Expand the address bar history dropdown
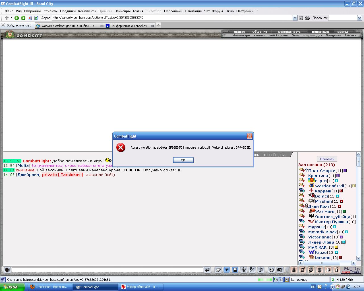This screenshot has width=364, height=291. pyautogui.click(x=295, y=18)
